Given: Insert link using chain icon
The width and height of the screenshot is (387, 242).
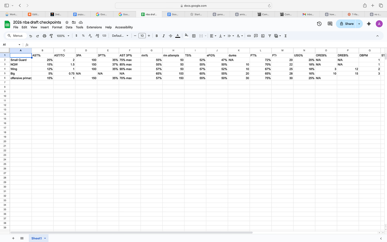Looking at the screenshot, I should tap(249, 36).
